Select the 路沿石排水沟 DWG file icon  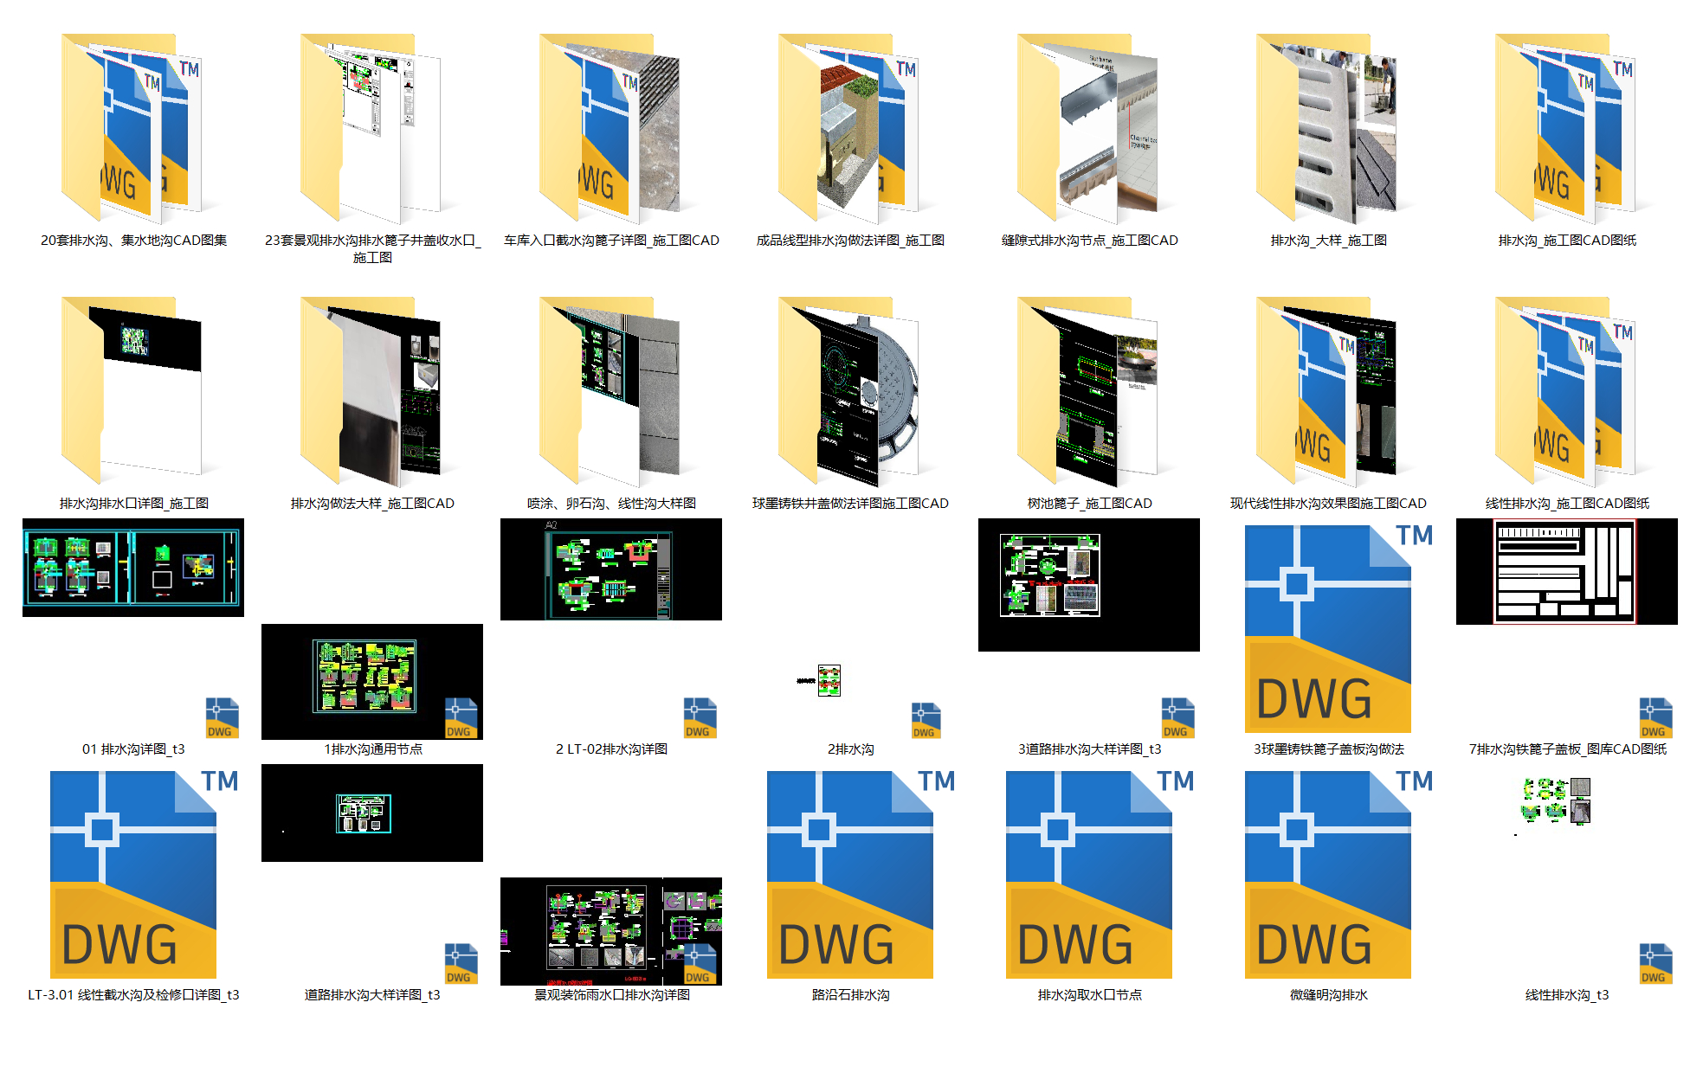(860, 875)
